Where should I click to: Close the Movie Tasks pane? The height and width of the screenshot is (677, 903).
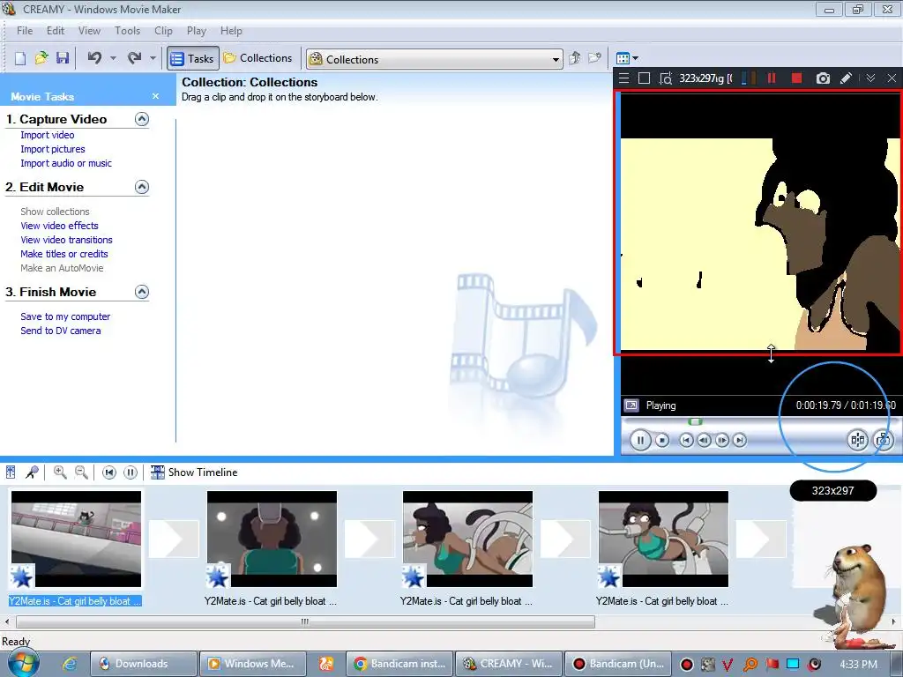tap(155, 96)
